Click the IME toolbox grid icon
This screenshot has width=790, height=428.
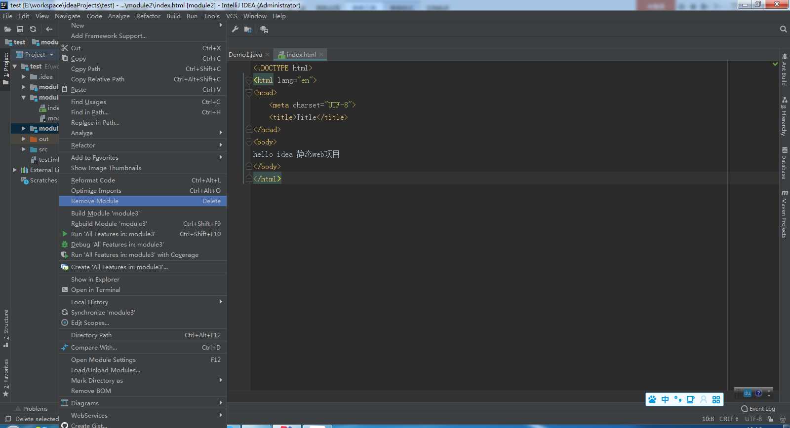click(716, 399)
